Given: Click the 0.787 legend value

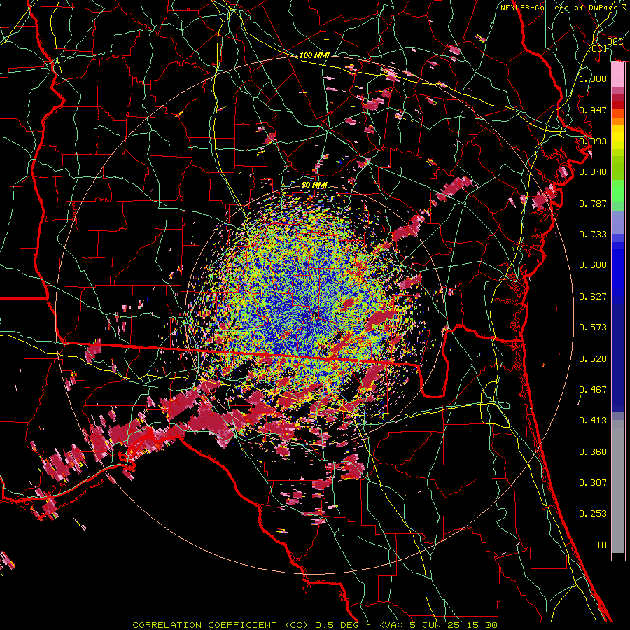Looking at the screenshot, I should (593, 203).
